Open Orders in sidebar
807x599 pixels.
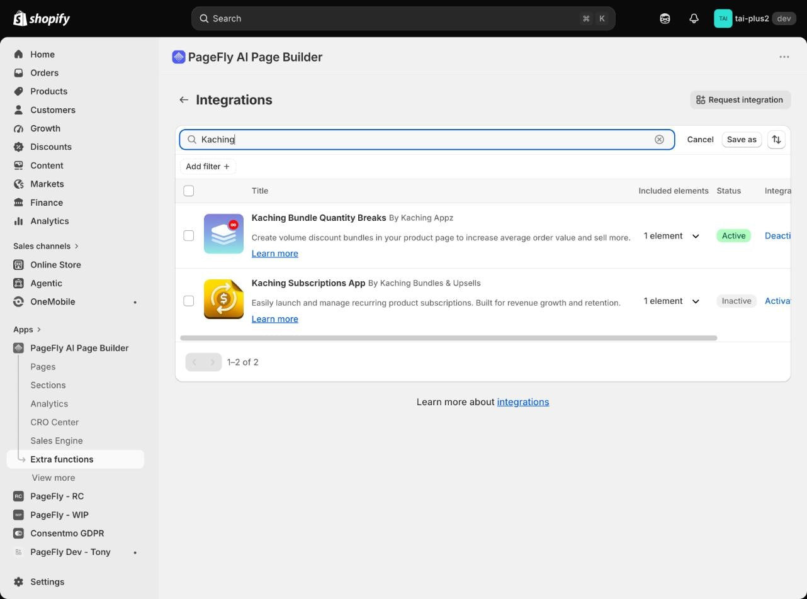point(44,73)
